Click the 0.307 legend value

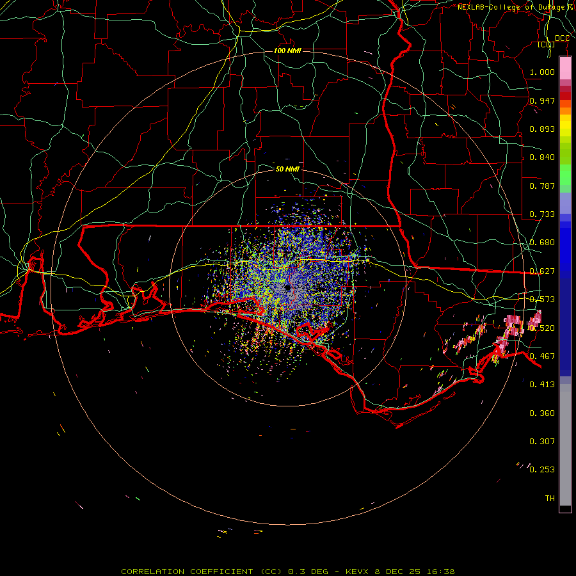542,442
